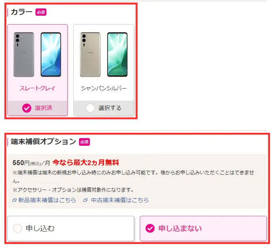Screen dimensions: 272x246
Task: Click the シャンパンシルバー color name text
Action: 104,88
